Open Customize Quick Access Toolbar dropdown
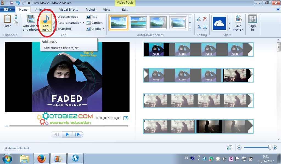 pyautogui.click(x=29, y=3)
